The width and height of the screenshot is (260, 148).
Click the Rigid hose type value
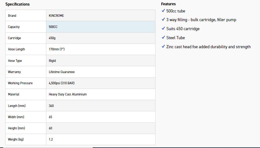coord(52,61)
